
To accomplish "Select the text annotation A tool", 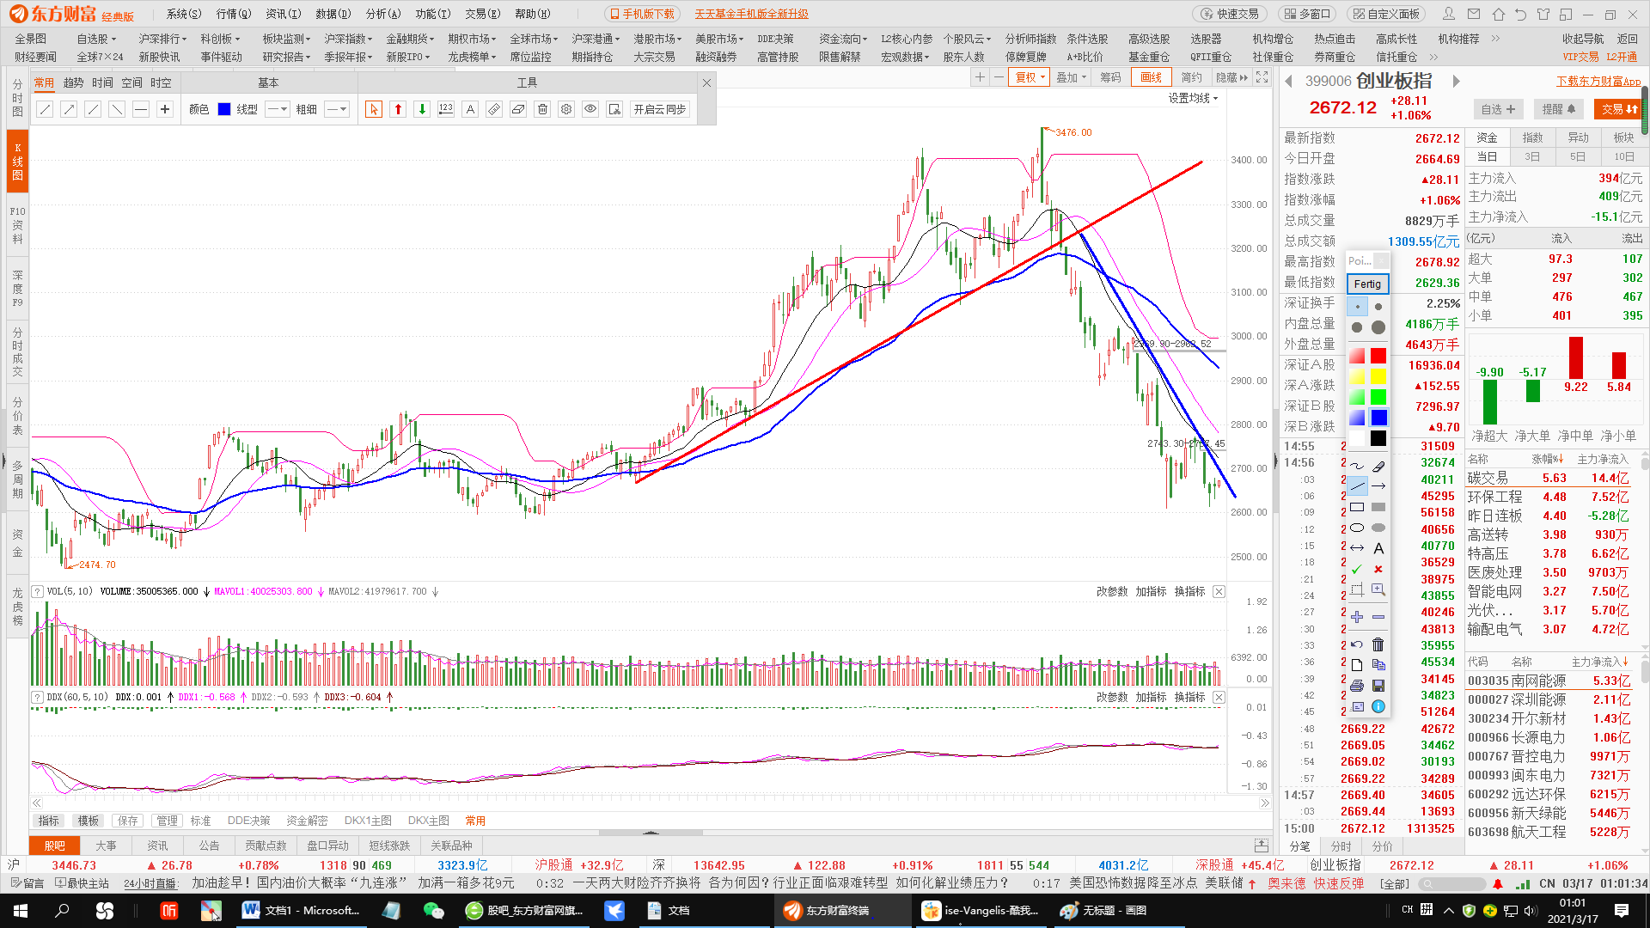I will (470, 109).
